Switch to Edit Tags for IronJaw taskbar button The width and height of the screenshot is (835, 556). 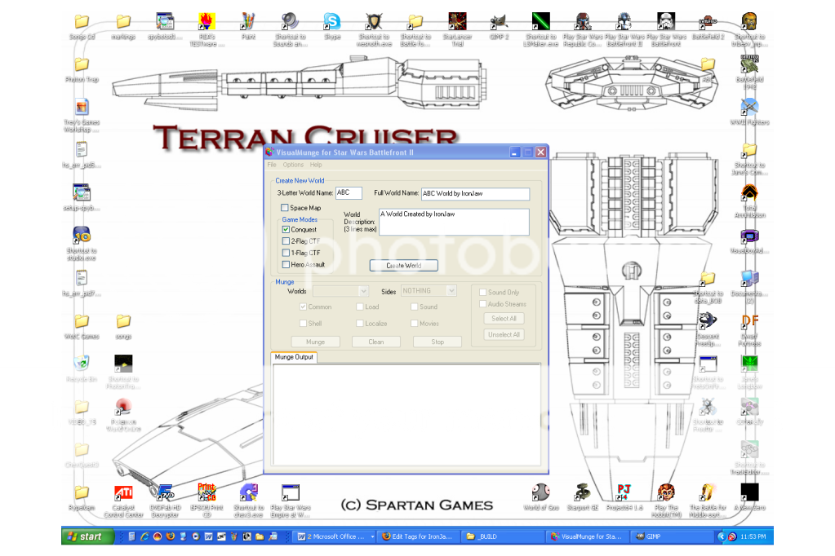pyautogui.click(x=418, y=536)
